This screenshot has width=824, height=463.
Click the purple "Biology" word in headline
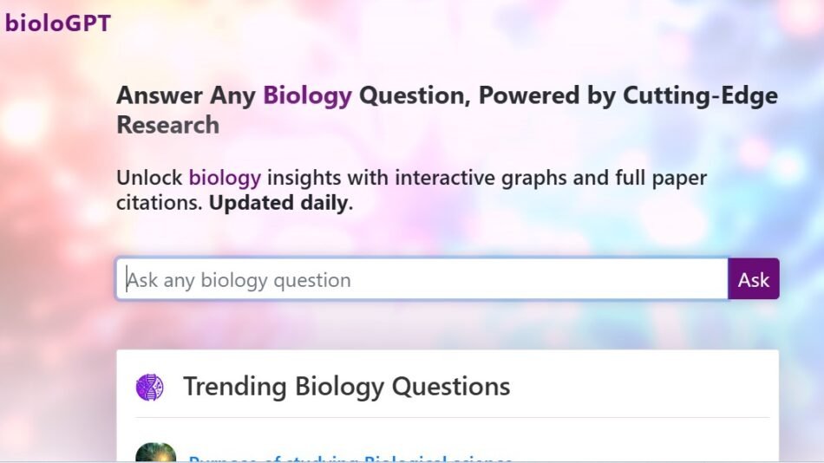[307, 95]
